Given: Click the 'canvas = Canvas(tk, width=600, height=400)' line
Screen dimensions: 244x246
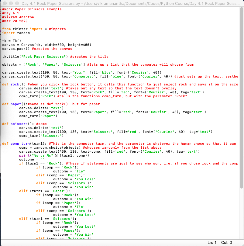Looking at the screenshot, I should pos(47,45).
